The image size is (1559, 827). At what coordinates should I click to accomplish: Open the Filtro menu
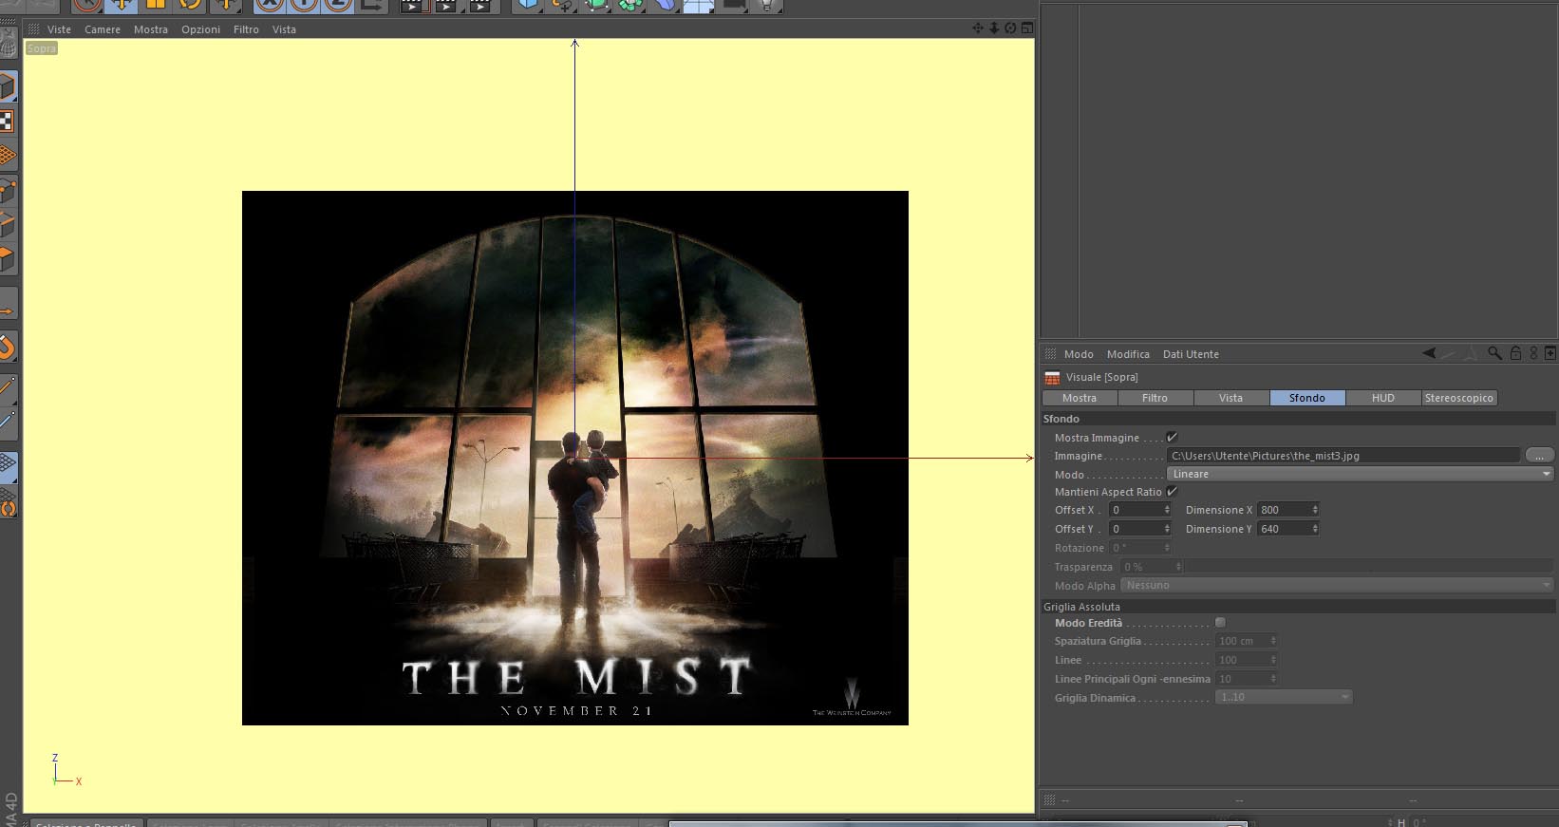(x=246, y=29)
